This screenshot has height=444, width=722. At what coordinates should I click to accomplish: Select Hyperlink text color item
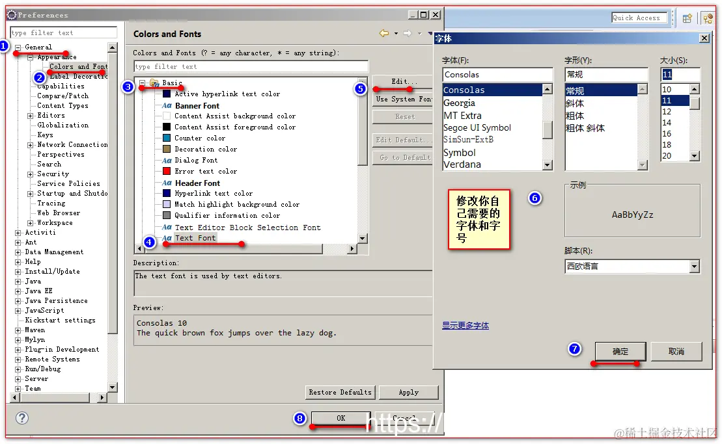(x=213, y=193)
